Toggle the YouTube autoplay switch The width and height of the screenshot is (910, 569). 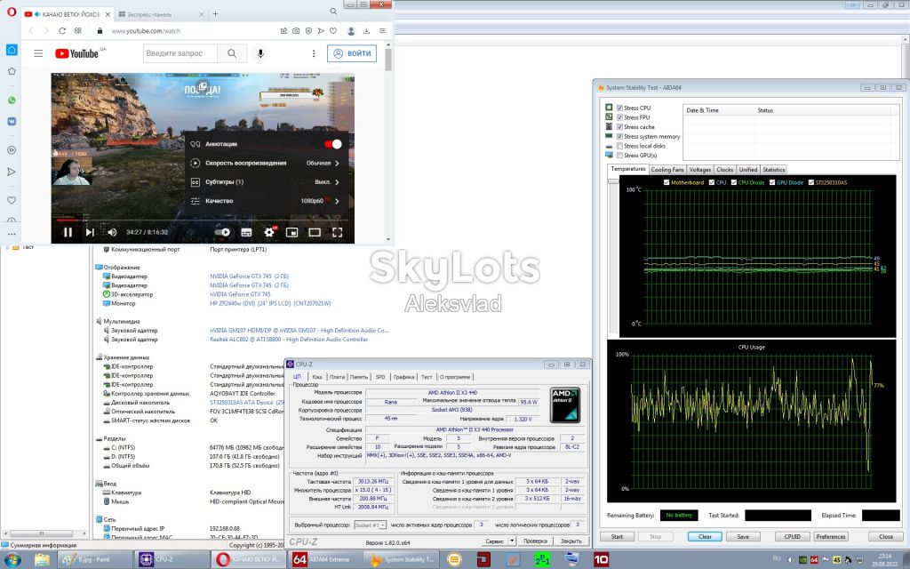point(222,232)
